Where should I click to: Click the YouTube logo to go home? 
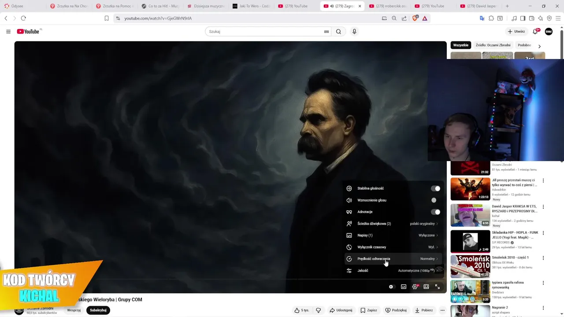coord(28,31)
